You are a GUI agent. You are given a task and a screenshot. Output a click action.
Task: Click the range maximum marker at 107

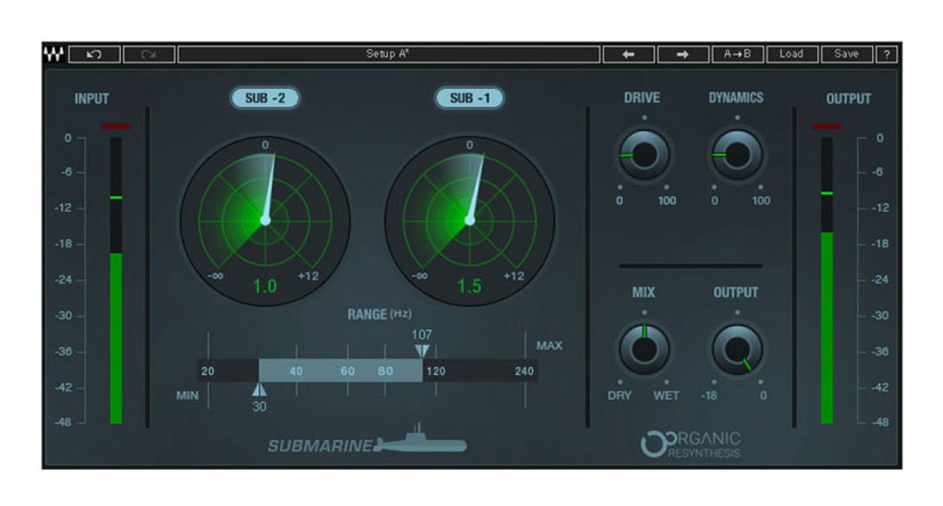tap(423, 351)
